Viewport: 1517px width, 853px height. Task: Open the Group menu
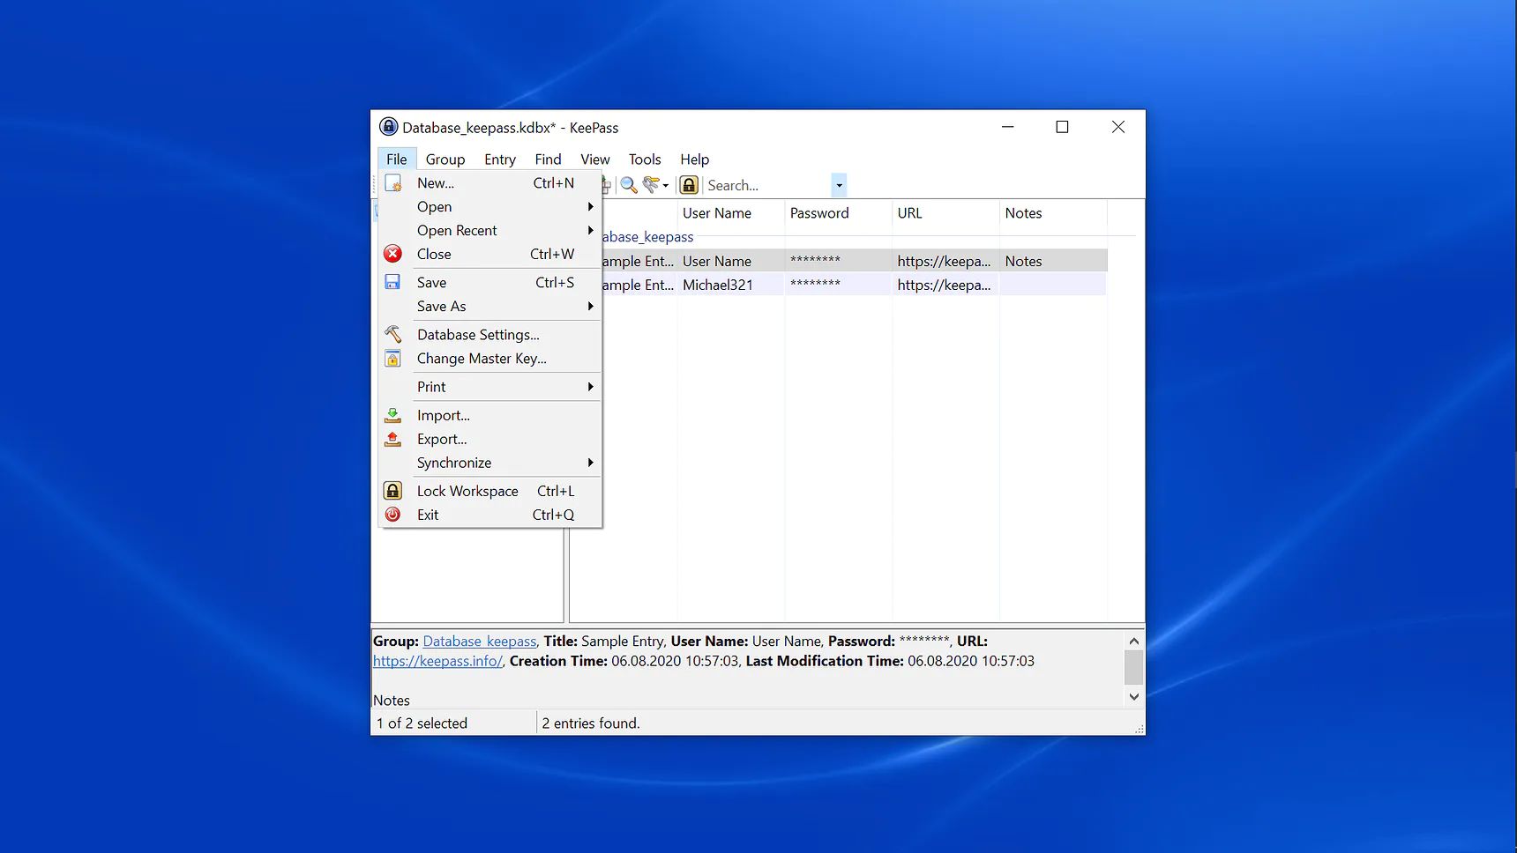coord(445,159)
